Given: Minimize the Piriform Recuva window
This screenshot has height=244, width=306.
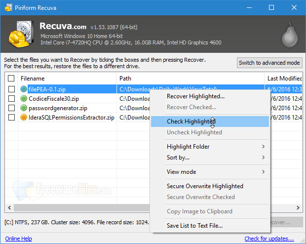Looking at the screenshot, I should tap(249, 7).
